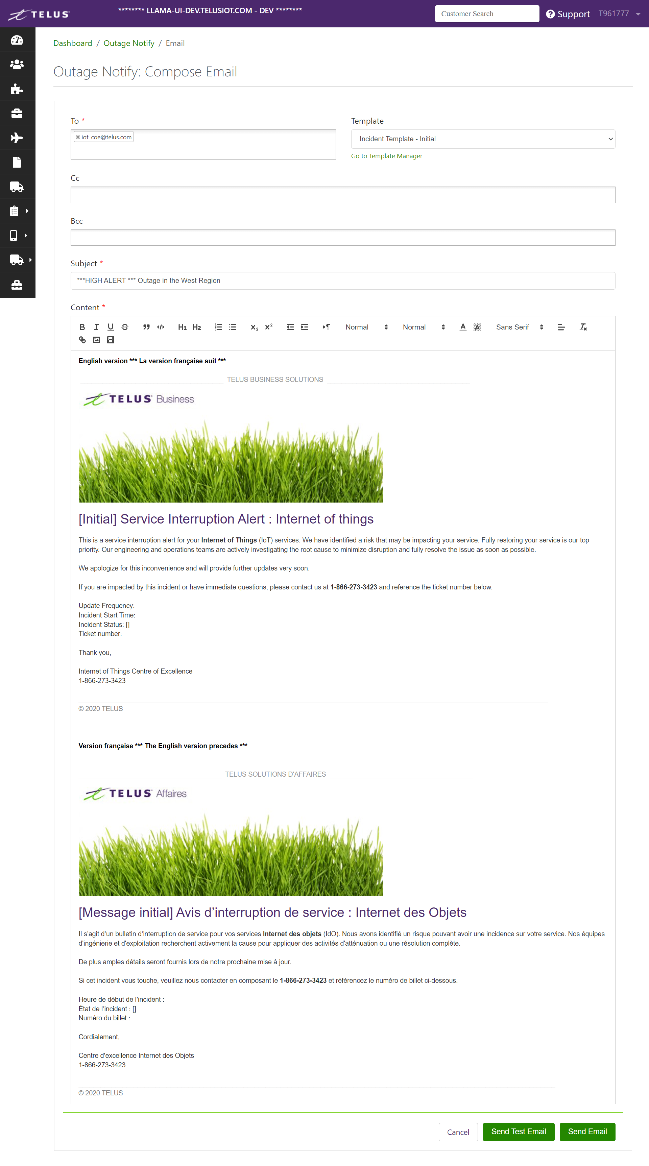
Task: Clear text formatting
Action: 583,327
